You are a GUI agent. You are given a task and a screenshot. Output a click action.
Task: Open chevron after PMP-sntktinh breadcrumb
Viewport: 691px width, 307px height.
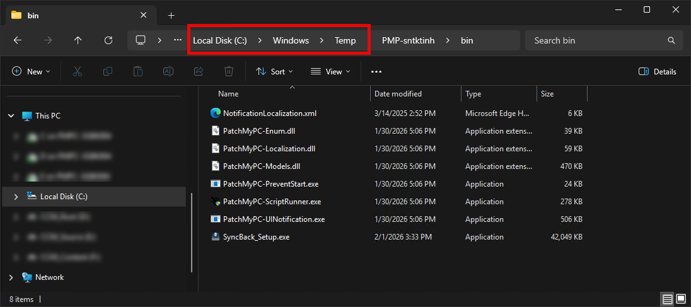point(448,40)
